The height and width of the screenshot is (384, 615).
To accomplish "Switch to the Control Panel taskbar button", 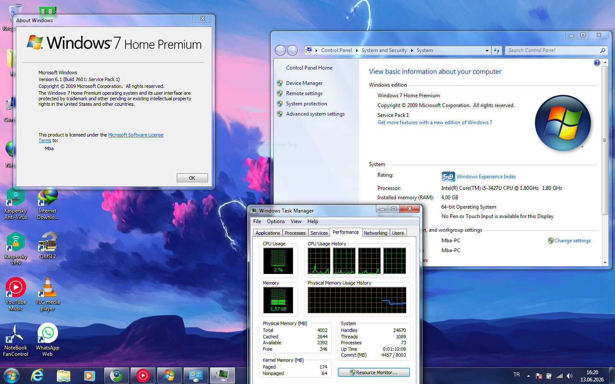I will tap(196, 375).
